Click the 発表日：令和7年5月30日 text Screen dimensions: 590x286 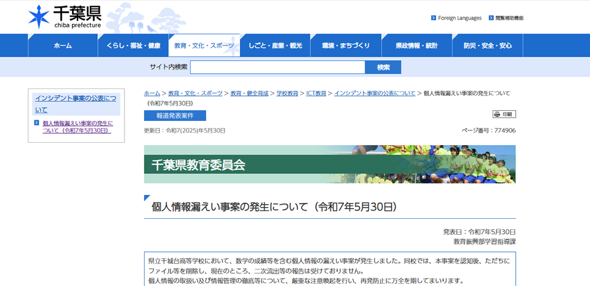pos(479,232)
